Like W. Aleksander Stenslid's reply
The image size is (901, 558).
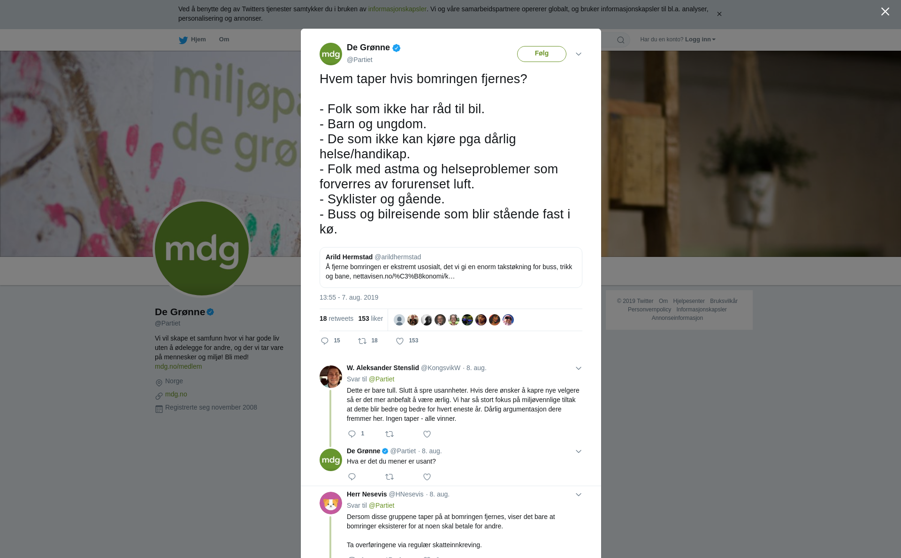click(x=427, y=434)
